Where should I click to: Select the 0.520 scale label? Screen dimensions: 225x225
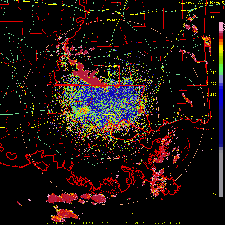click(x=212, y=128)
